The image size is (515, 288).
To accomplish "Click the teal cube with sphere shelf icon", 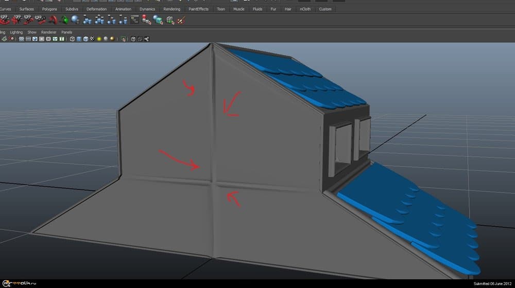I will click(x=158, y=20).
